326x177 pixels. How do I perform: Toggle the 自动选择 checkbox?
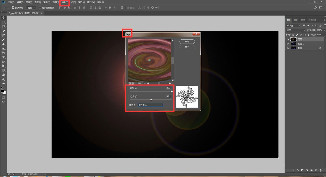click(x=13, y=8)
